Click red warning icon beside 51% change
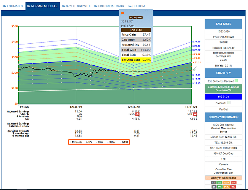 pos(195,114)
